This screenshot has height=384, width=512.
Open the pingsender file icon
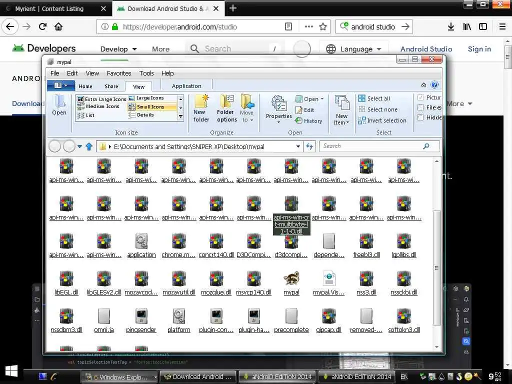click(x=141, y=316)
